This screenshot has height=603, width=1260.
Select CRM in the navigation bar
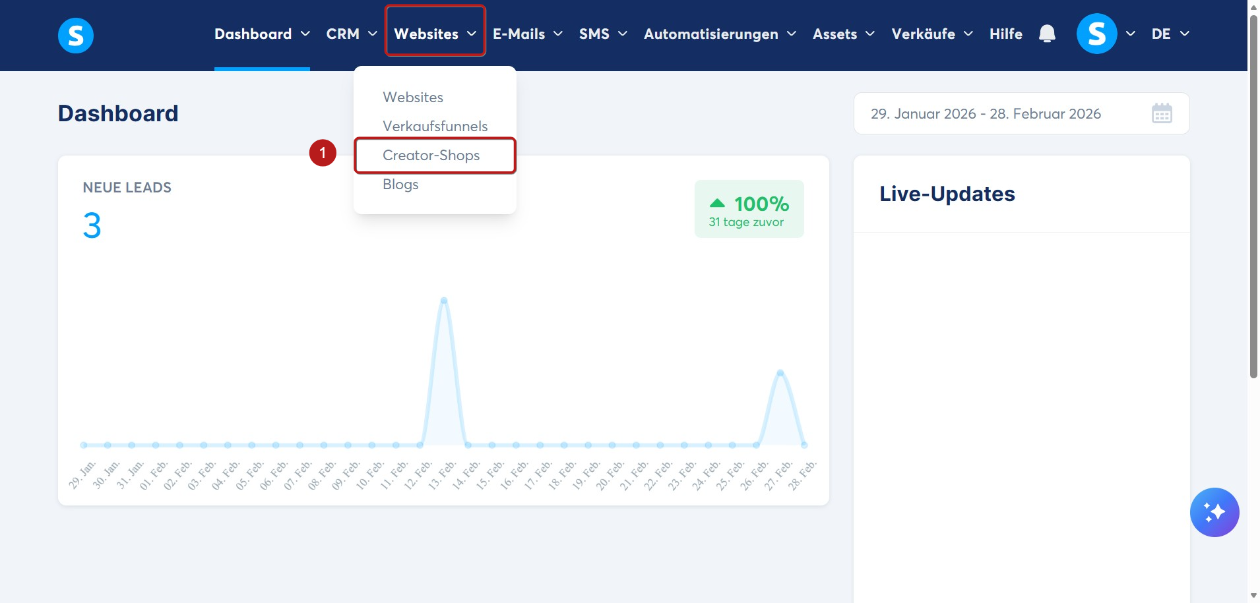coord(343,34)
